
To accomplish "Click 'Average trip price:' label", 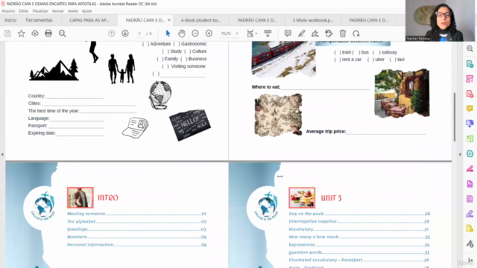I will pyautogui.click(x=326, y=131).
